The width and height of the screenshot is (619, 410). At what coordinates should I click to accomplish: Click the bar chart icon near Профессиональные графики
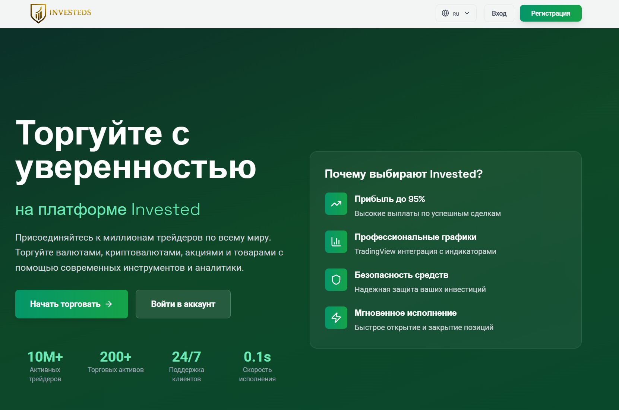336,242
